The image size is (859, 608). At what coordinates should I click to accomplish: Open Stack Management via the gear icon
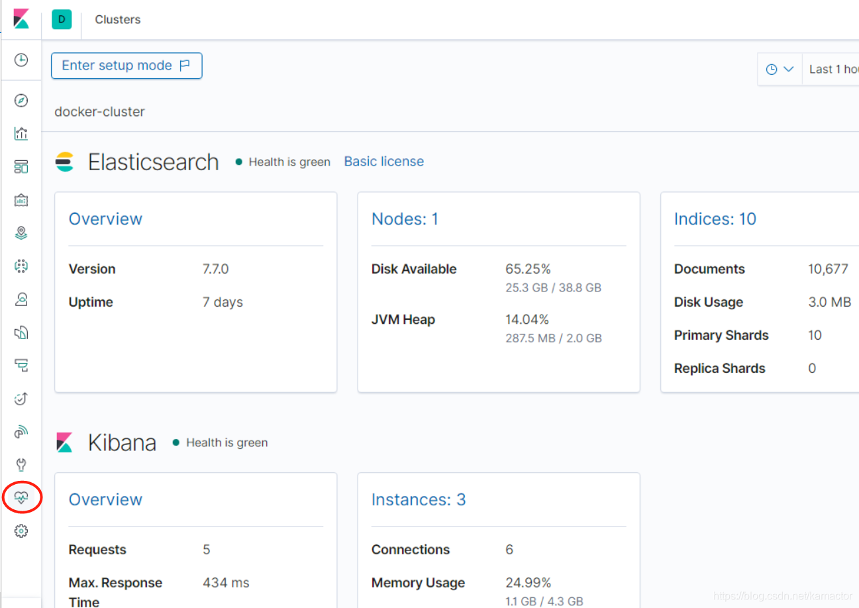(x=21, y=531)
